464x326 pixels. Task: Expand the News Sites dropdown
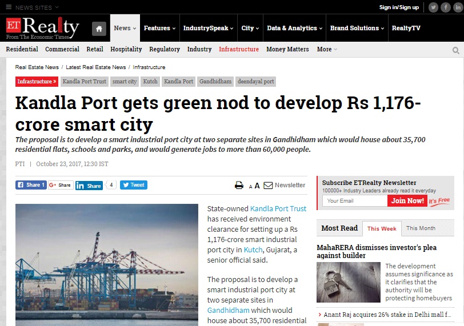37,7
